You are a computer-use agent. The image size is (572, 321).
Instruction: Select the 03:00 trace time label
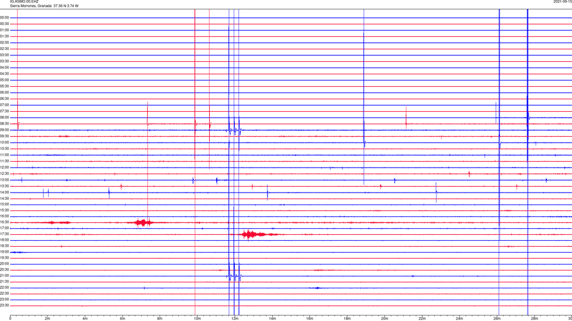(5, 55)
